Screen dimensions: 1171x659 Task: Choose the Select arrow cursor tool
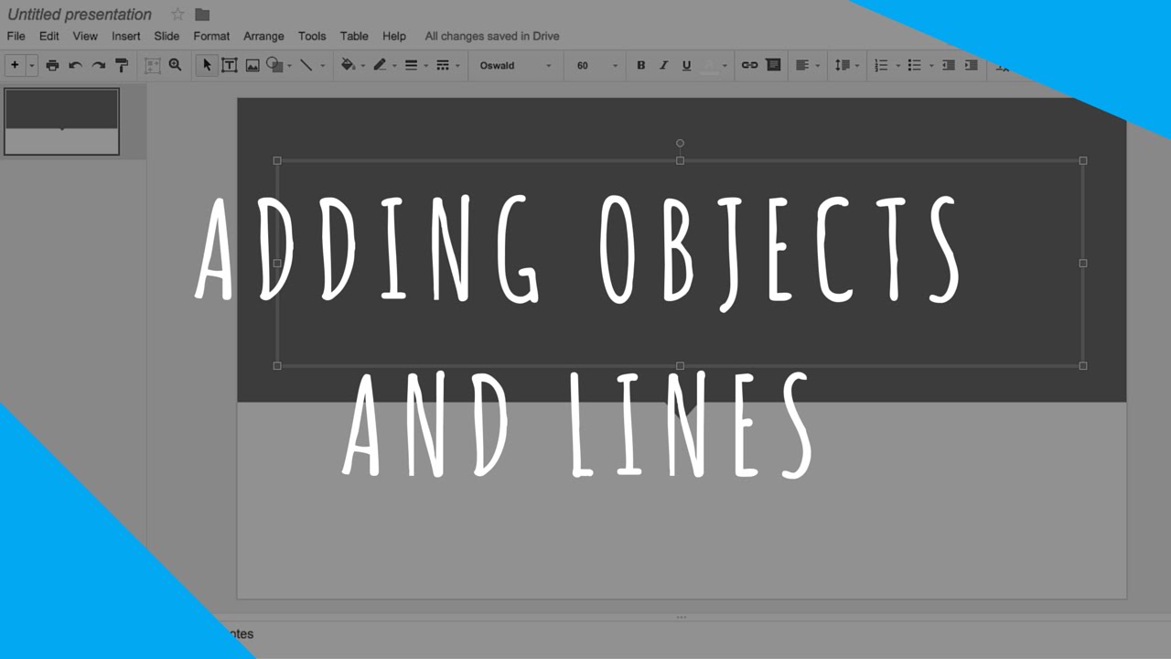click(x=207, y=65)
